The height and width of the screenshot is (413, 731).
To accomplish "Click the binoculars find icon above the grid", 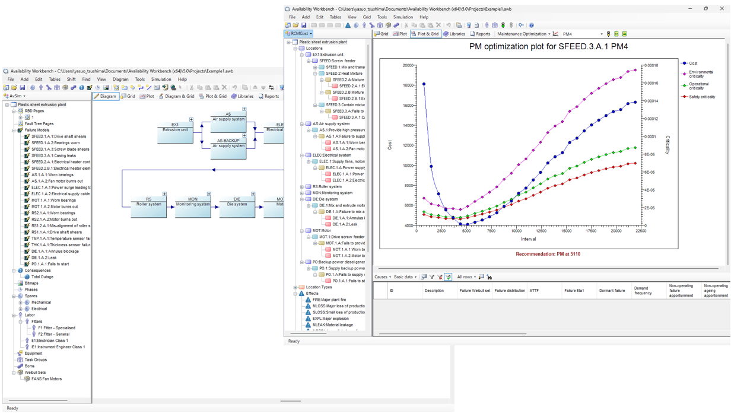I will point(489,277).
